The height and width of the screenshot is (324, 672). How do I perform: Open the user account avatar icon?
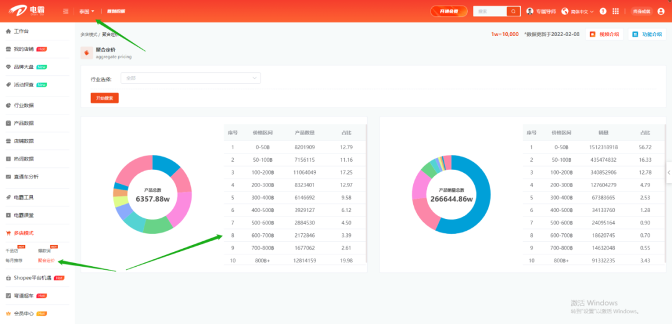coord(661,11)
